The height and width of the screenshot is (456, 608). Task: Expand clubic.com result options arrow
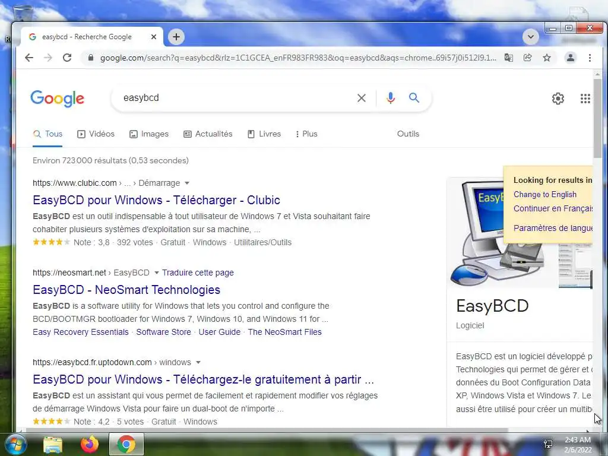tap(187, 183)
